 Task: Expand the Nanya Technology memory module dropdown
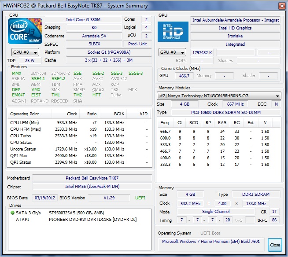219,96
